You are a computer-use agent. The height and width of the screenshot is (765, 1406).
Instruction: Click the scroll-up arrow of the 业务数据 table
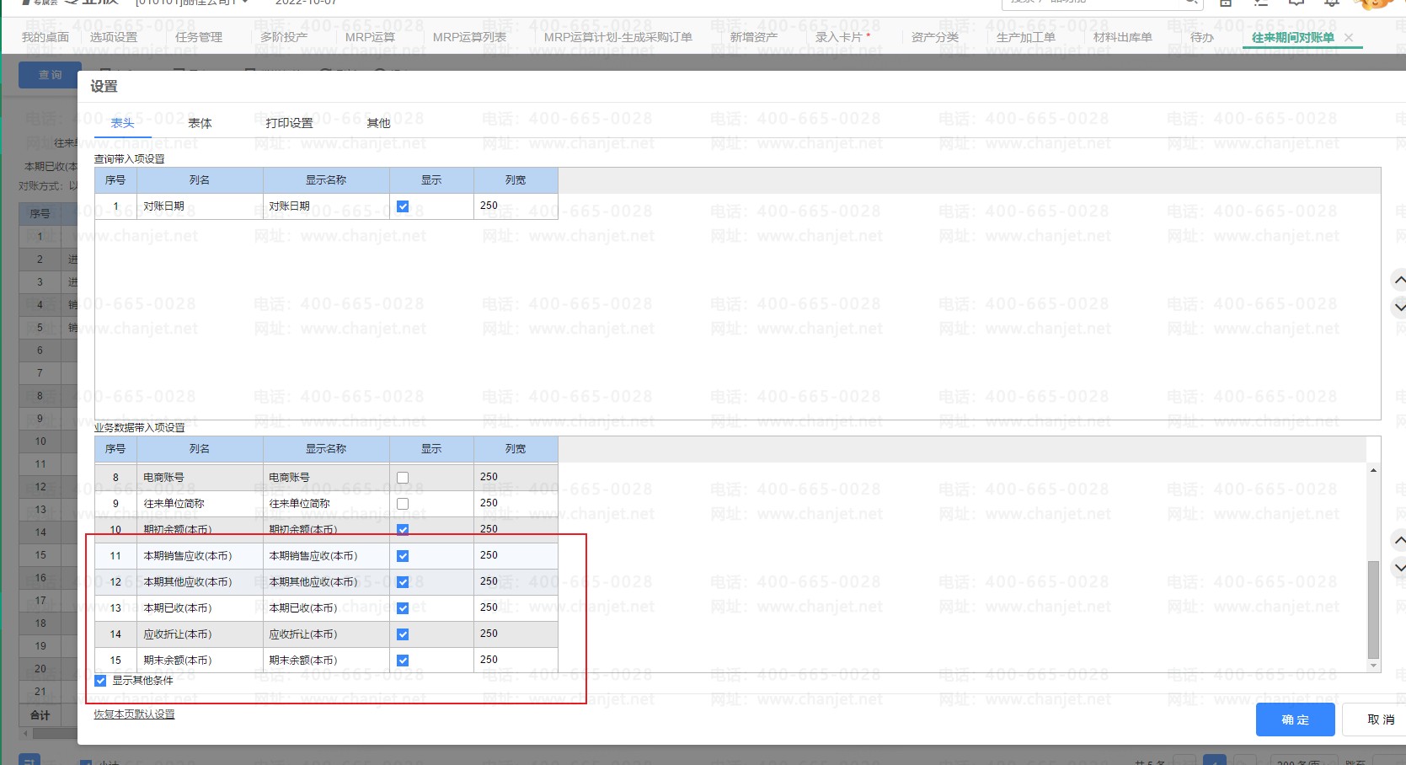pos(1373,470)
